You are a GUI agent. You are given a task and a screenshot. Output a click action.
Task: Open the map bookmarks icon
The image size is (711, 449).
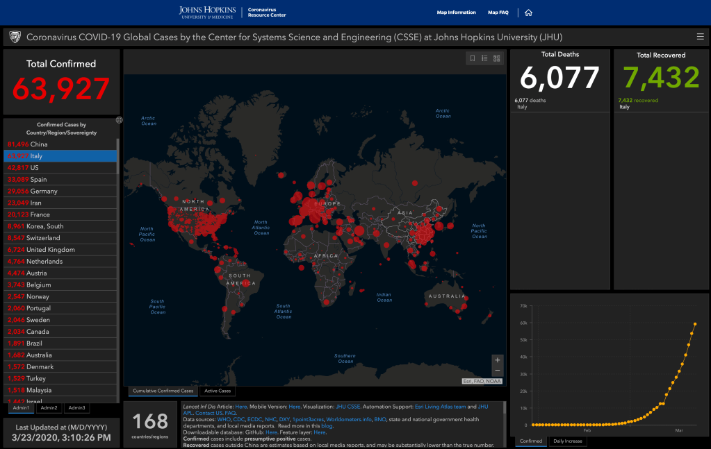(x=473, y=58)
